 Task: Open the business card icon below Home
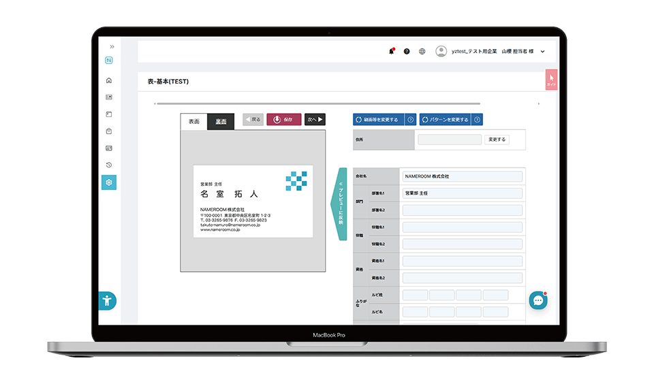click(x=109, y=97)
